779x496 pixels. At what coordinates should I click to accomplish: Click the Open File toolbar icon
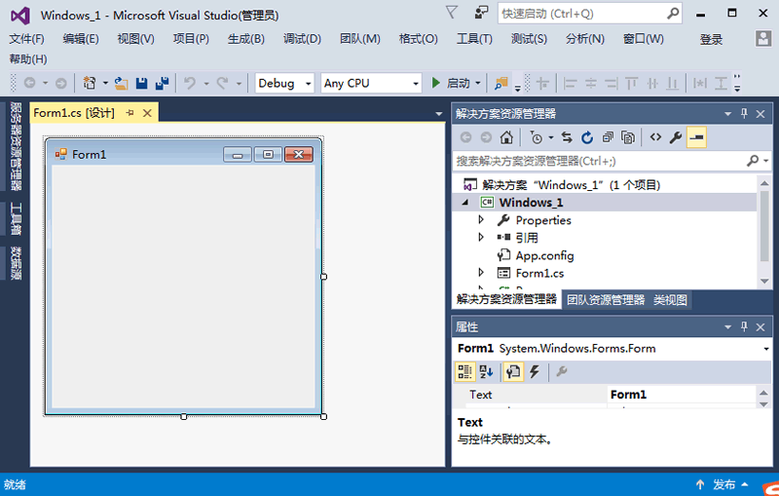tap(122, 84)
